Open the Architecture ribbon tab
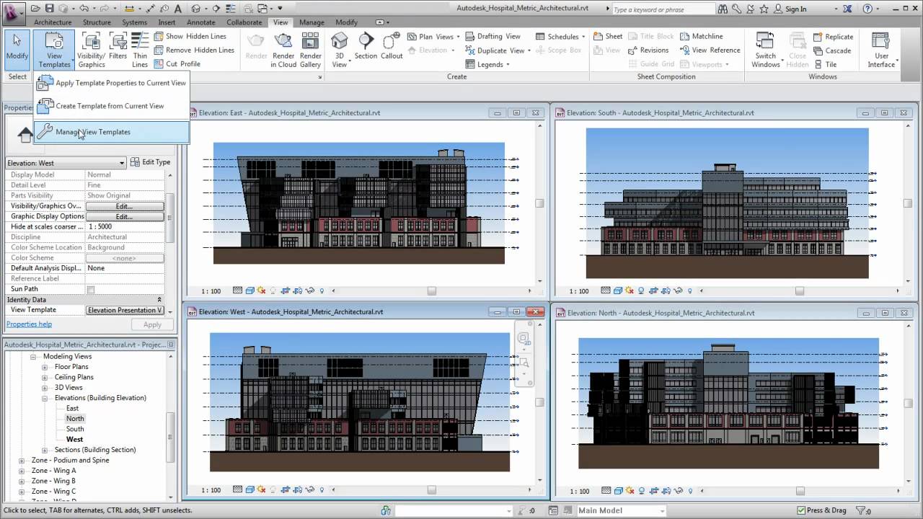This screenshot has height=519, width=923. click(53, 22)
